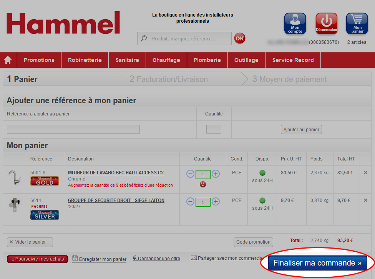Open the Robinetterie menu

pos(85,60)
